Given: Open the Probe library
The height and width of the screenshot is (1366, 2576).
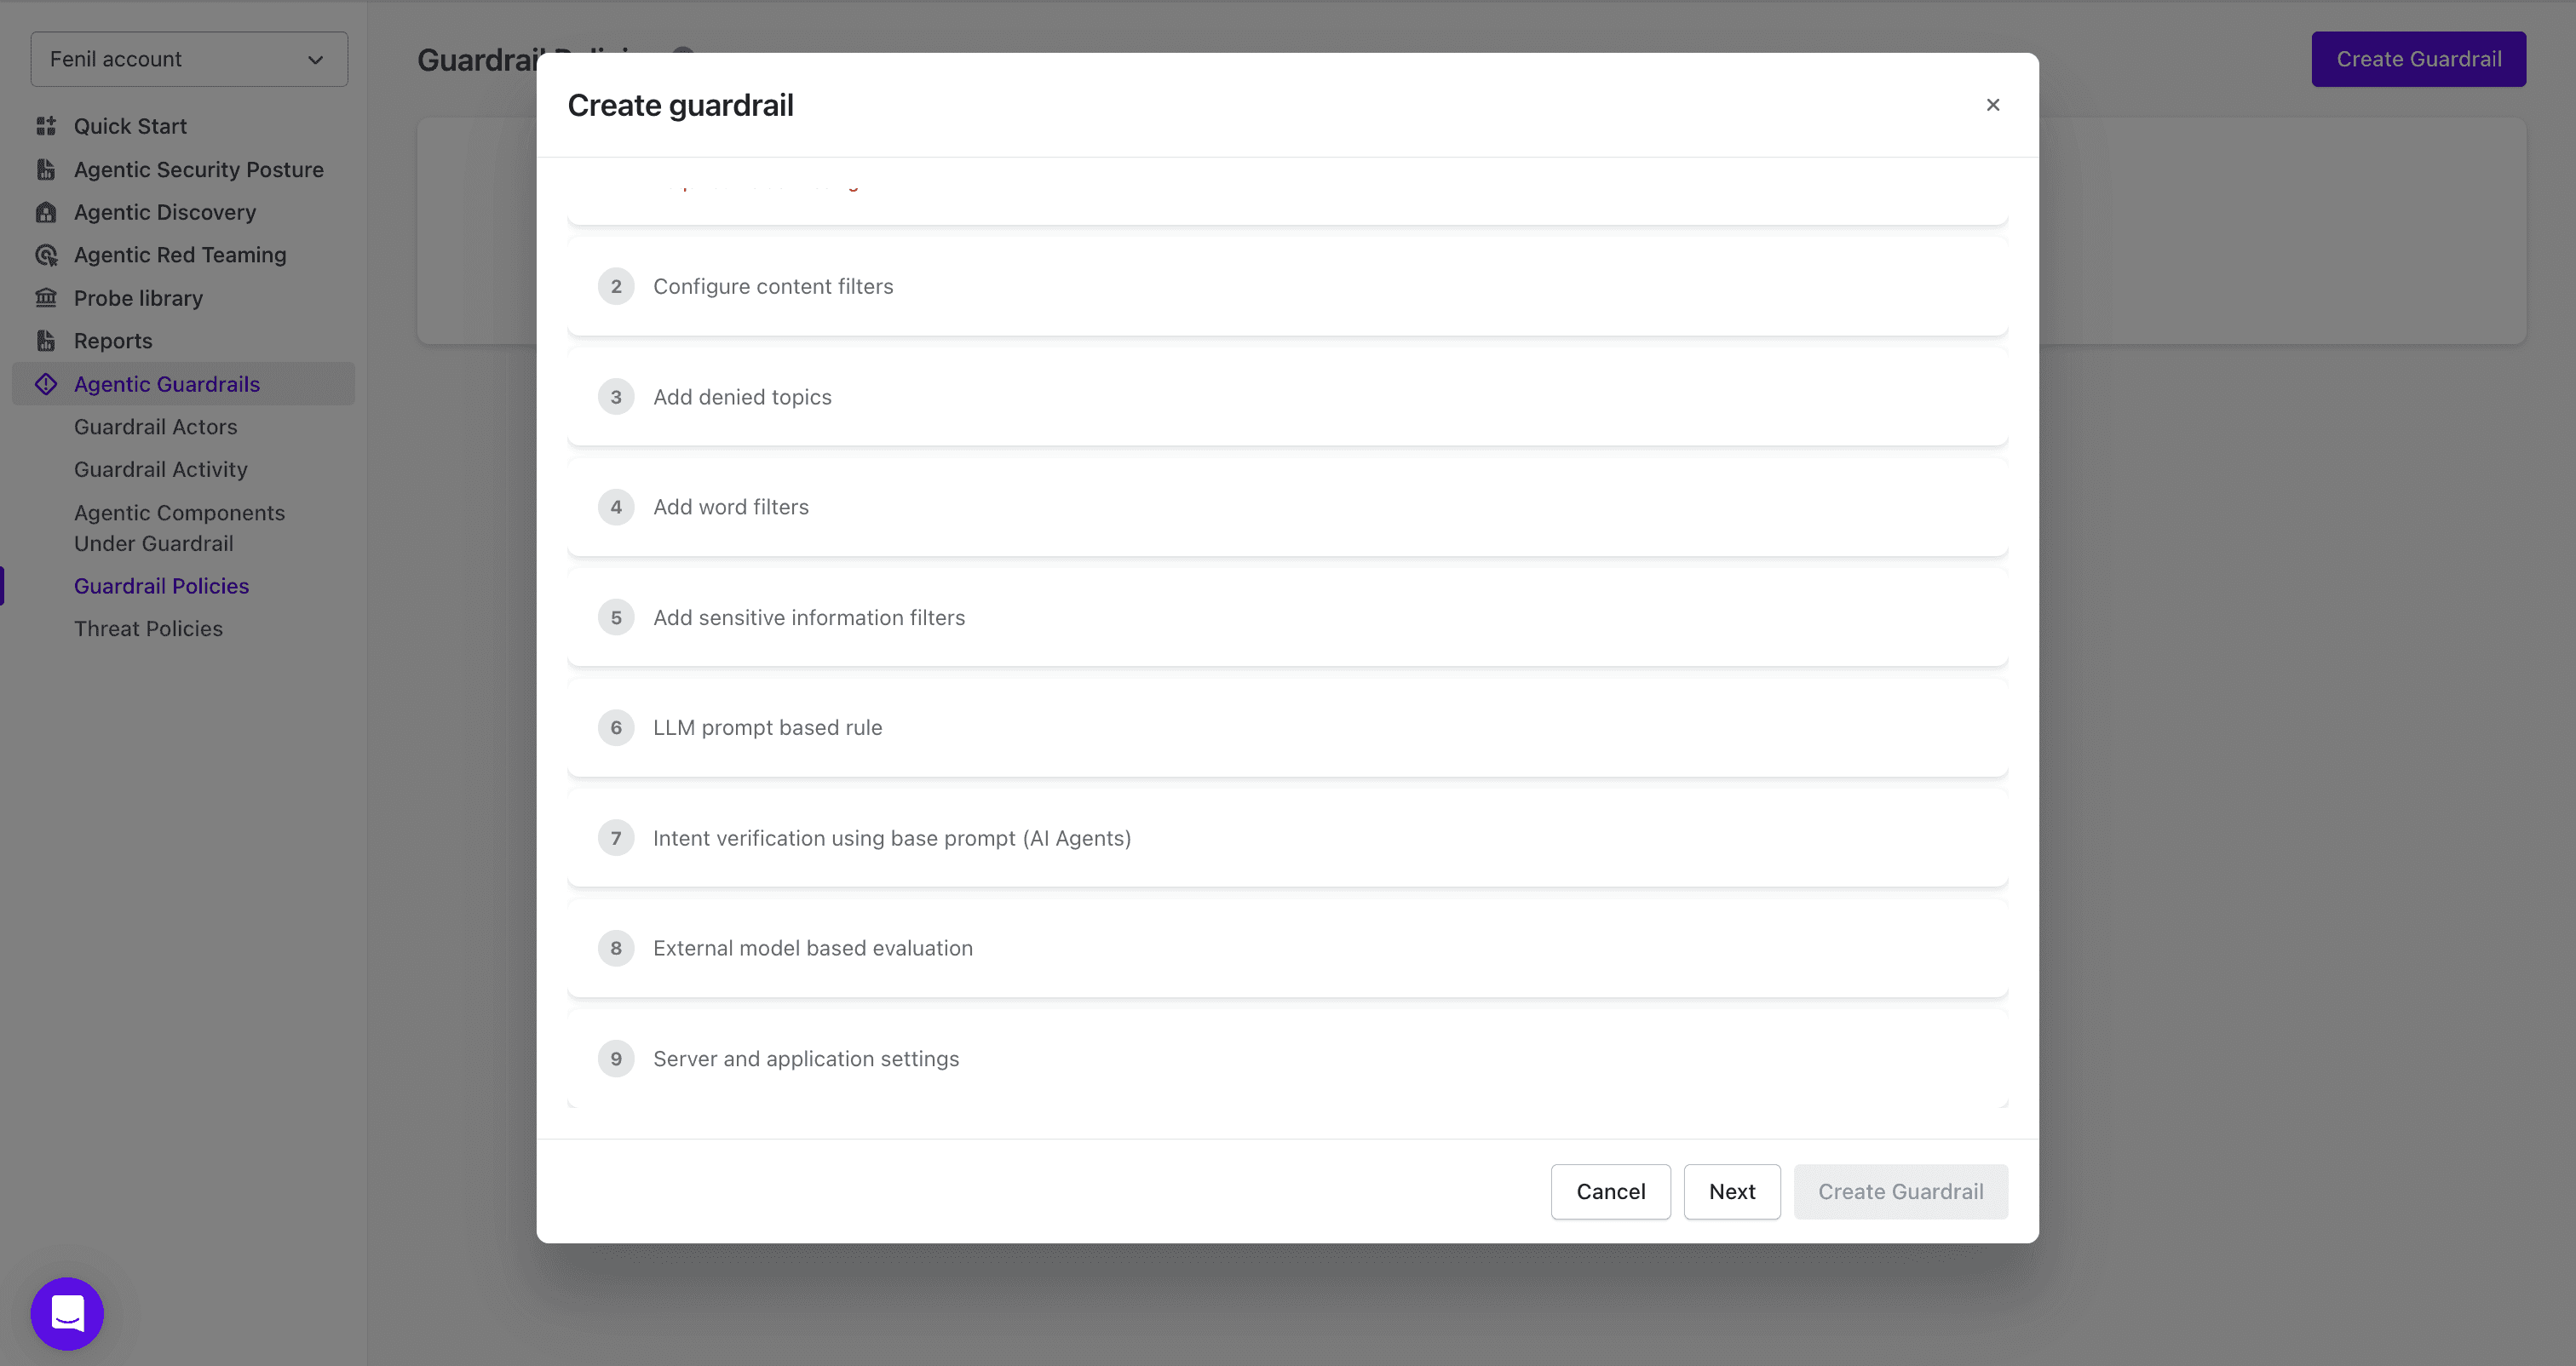Looking at the screenshot, I should point(138,298).
